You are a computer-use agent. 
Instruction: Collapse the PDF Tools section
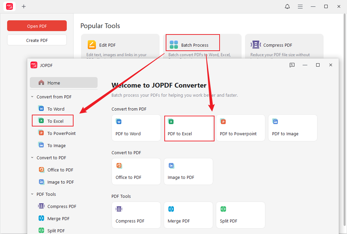(x=32, y=194)
